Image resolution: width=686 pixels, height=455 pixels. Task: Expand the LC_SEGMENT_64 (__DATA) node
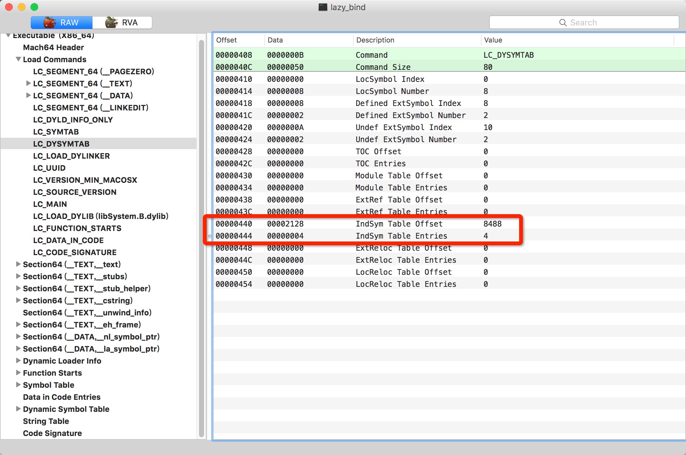(29, 96)
